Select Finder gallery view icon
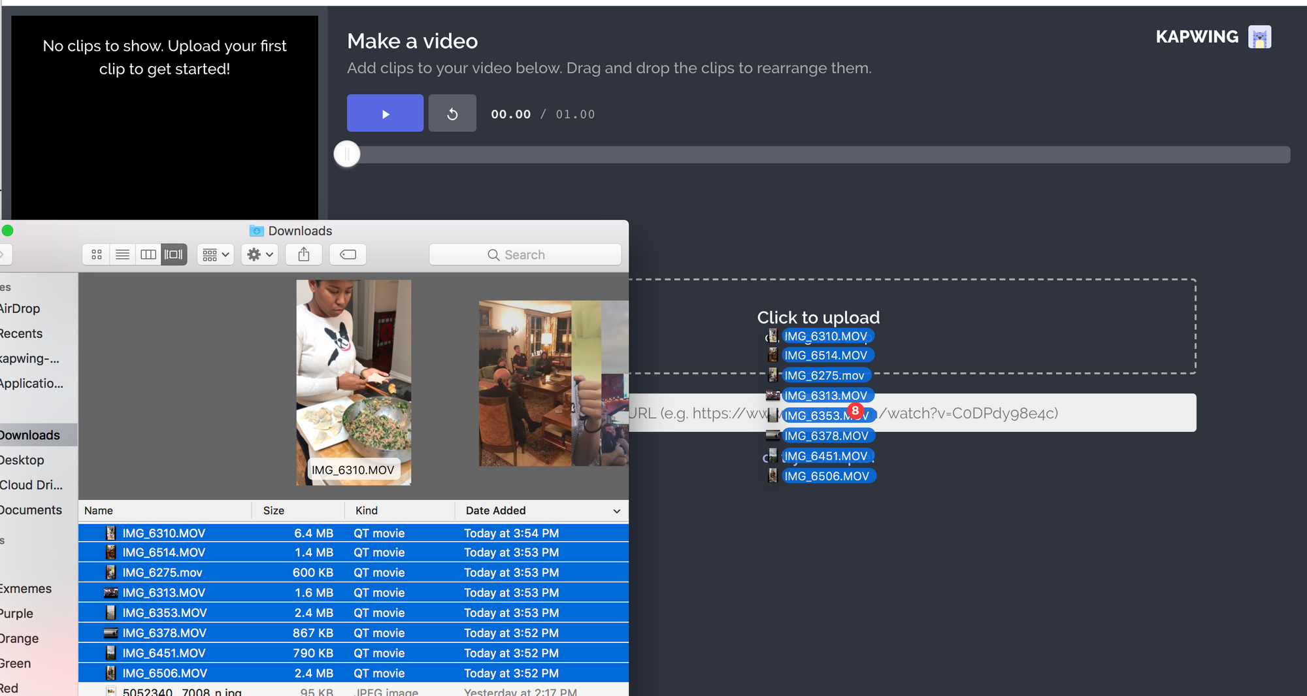The width and height of the screenshot is (1307, 696). [x=174, y=255]
